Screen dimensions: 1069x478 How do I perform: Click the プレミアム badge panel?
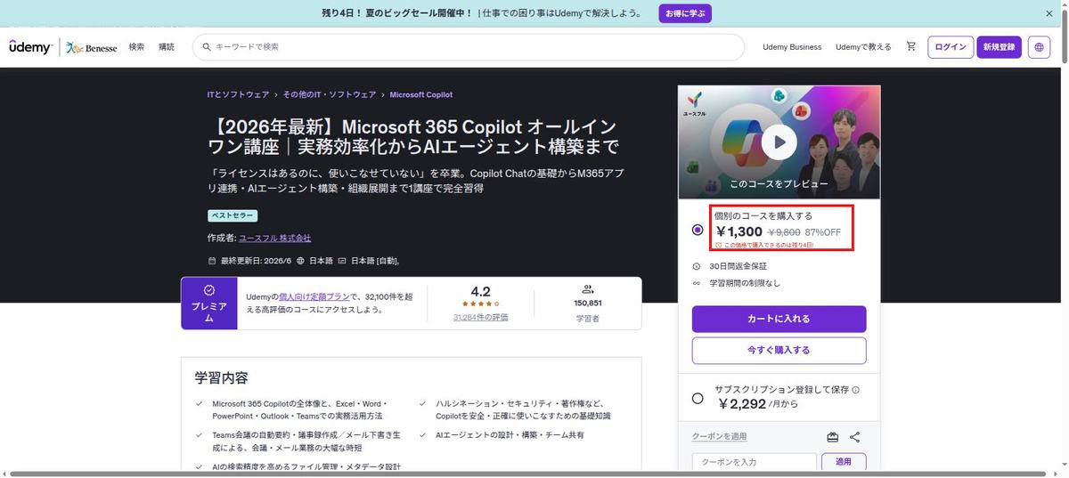pos(209,304)
